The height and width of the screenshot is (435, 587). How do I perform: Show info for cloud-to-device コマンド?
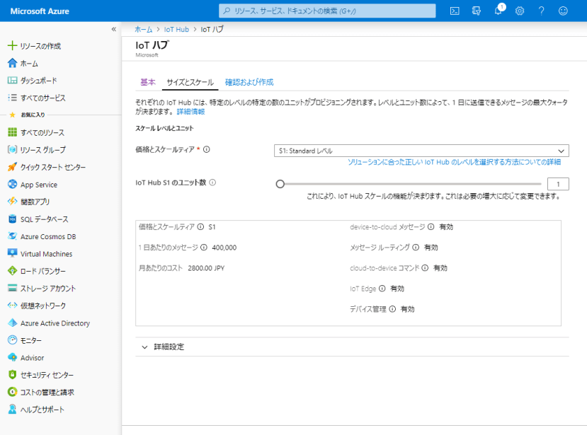(x=425, y=268)
